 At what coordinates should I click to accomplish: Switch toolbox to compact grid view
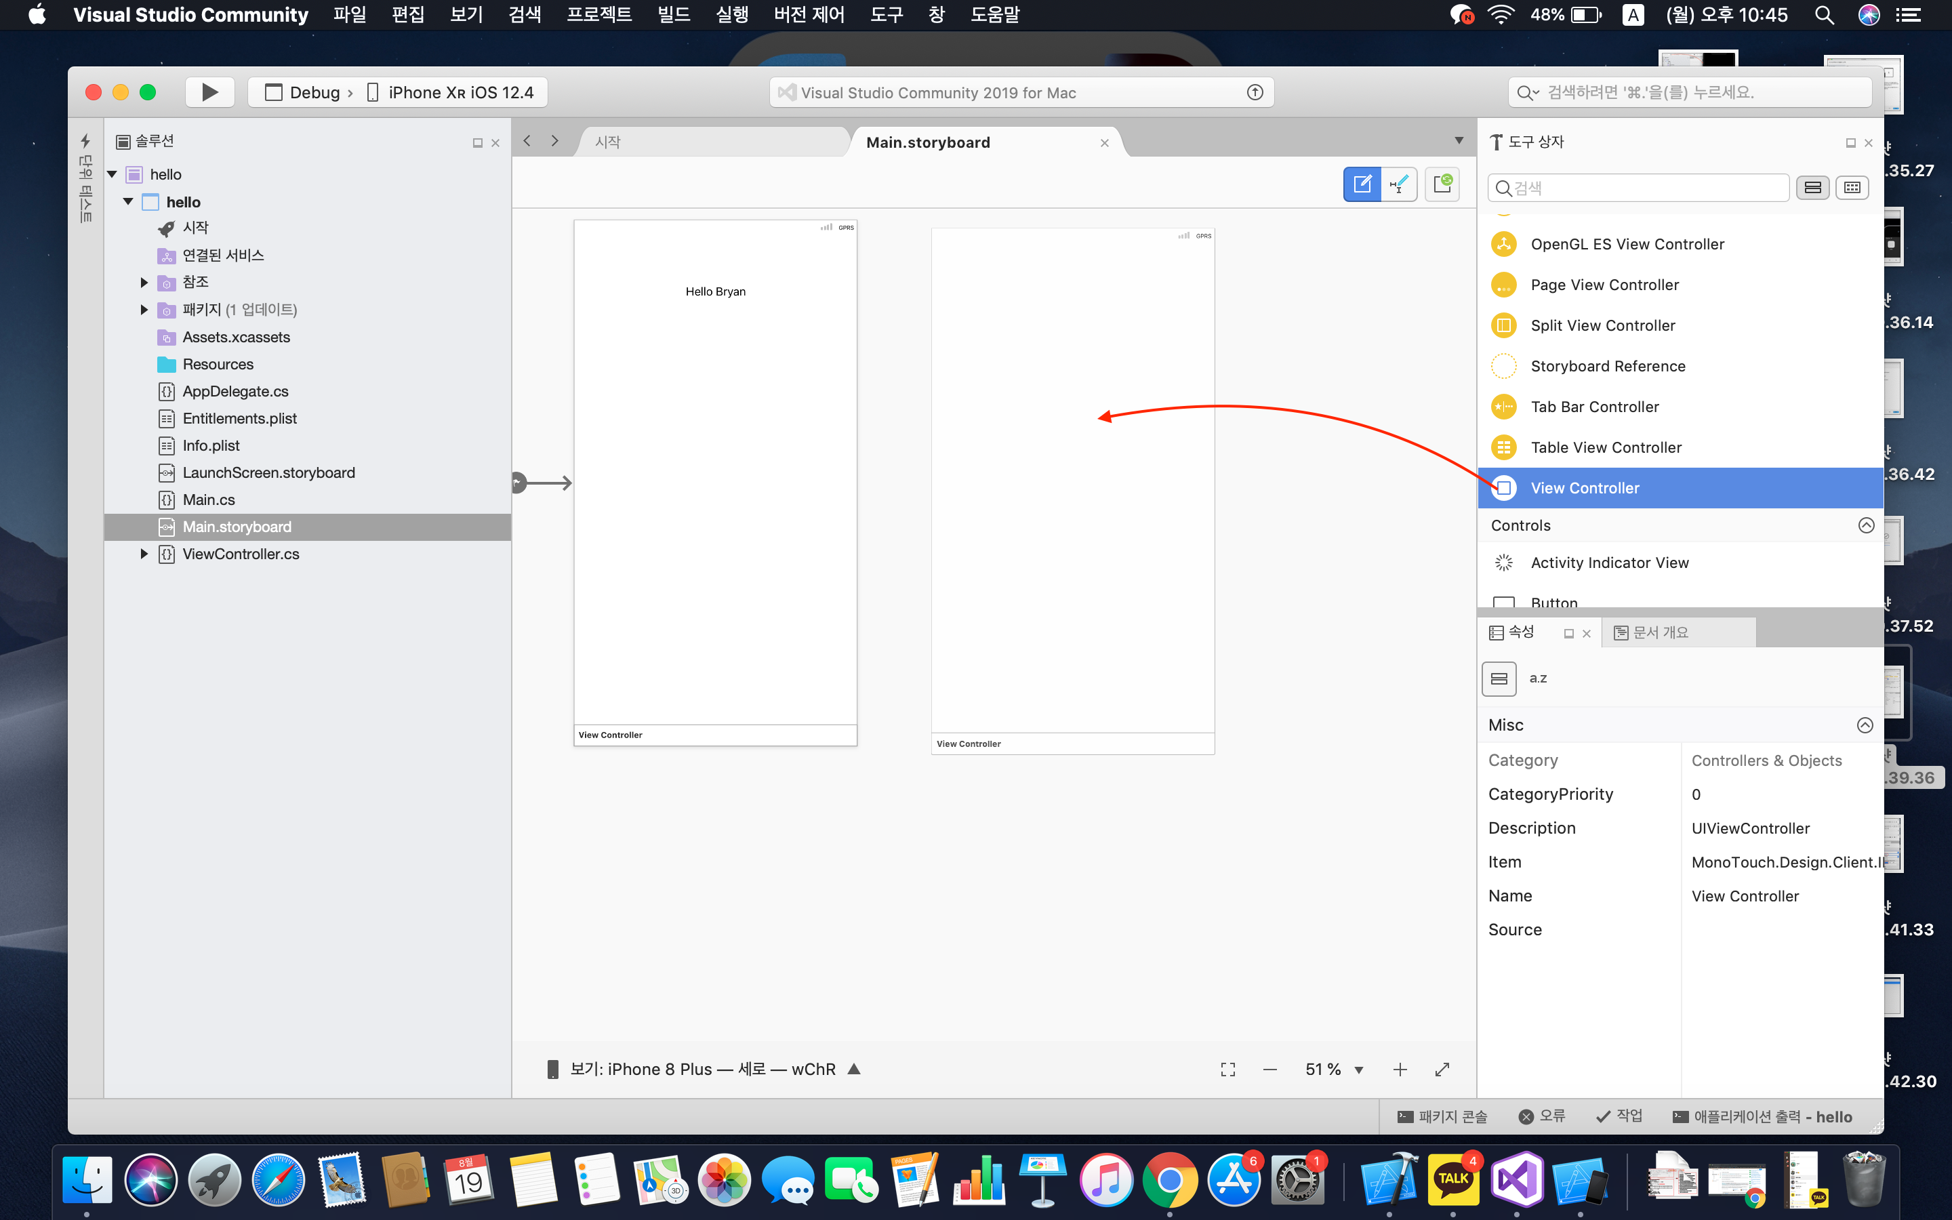[1852, 188]
